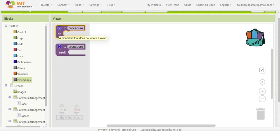Click mutator gear on procedure result block
The image size is (280, 131).
tap(59, 47)
